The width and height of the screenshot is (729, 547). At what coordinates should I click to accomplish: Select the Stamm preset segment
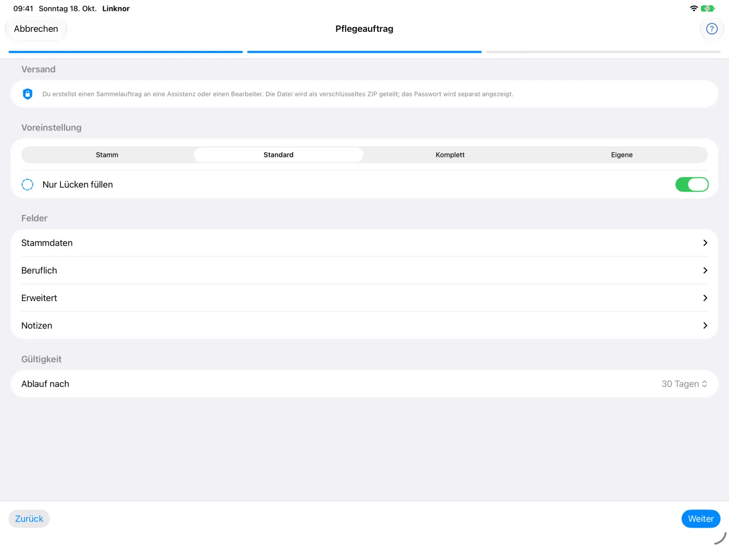click(x=107, y=155)
